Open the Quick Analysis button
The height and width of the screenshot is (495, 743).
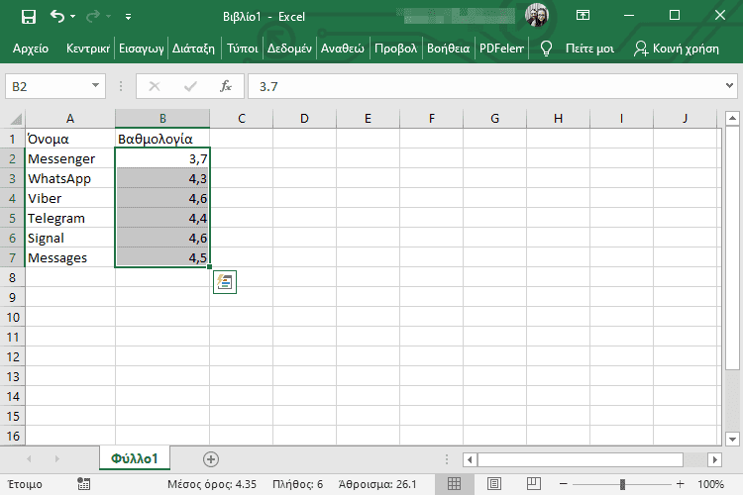[225, 282]
